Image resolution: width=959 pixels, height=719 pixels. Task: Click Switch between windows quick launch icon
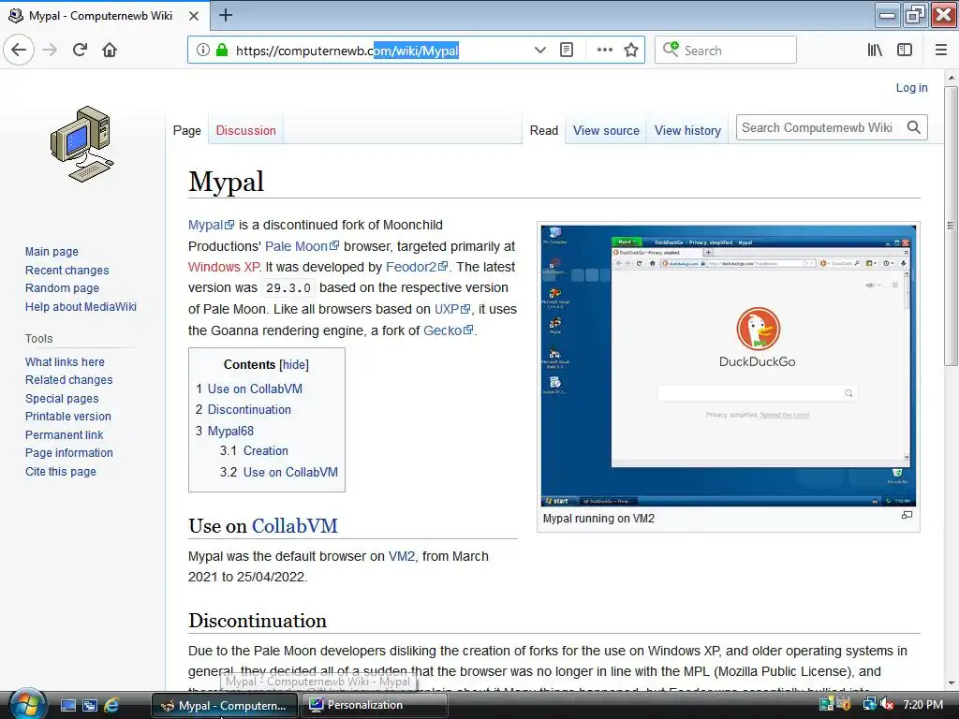click(x=90, y=705)
